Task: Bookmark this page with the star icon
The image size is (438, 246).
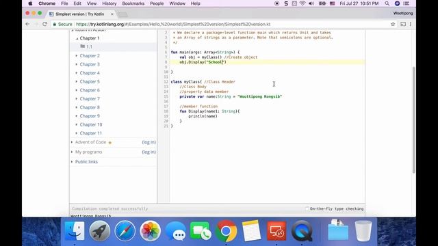Action: coord(393,25)
